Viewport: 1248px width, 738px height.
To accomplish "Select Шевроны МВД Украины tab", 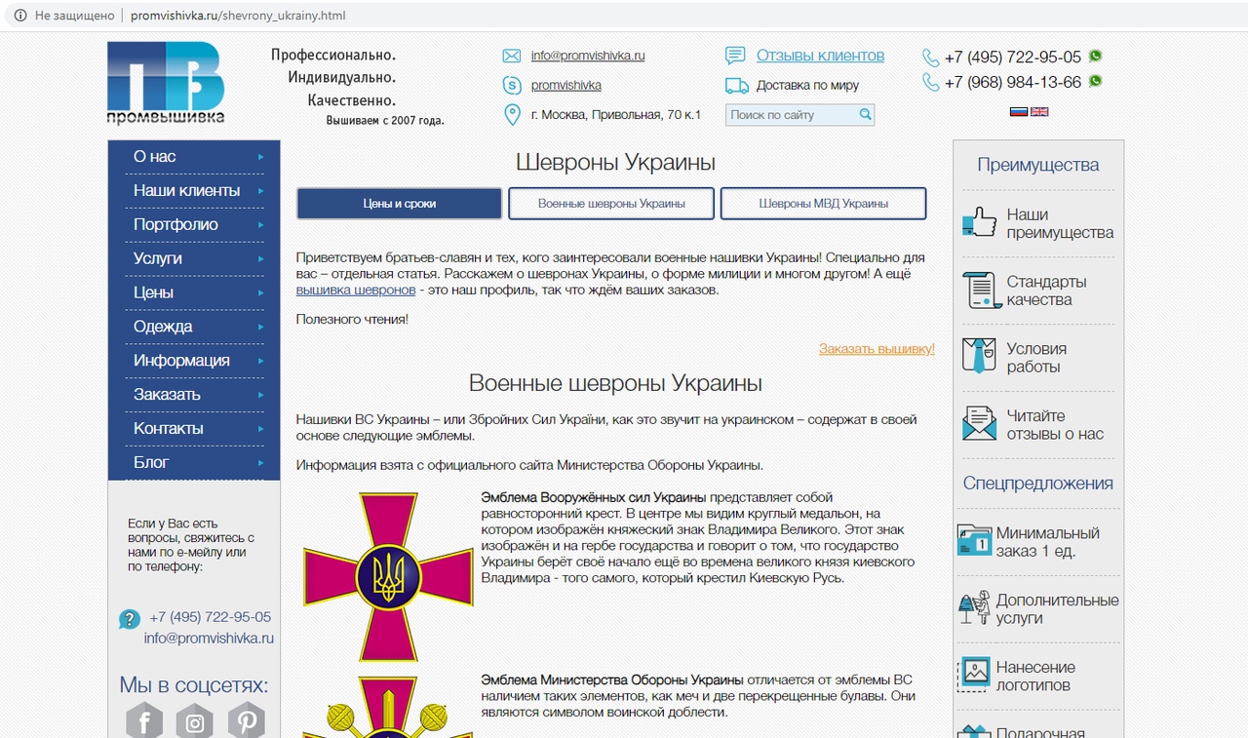I will click(x=823, y=204).
